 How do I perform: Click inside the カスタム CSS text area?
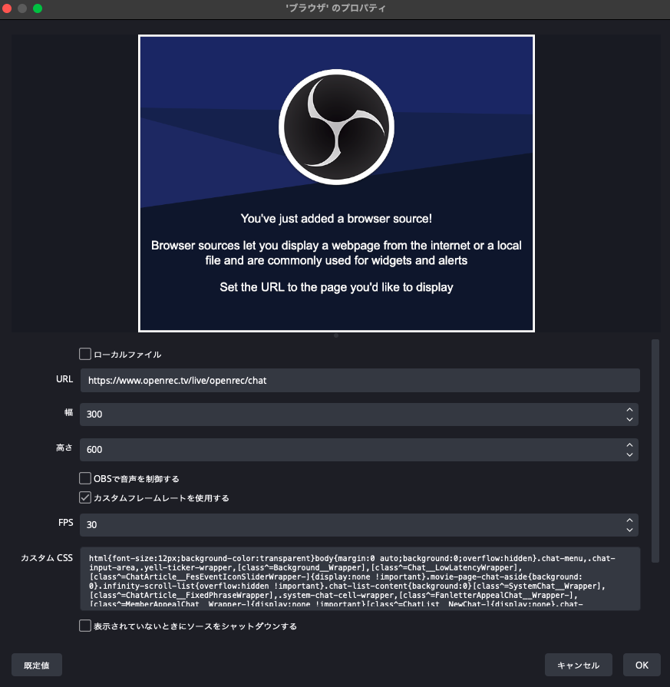click(360, 579)
